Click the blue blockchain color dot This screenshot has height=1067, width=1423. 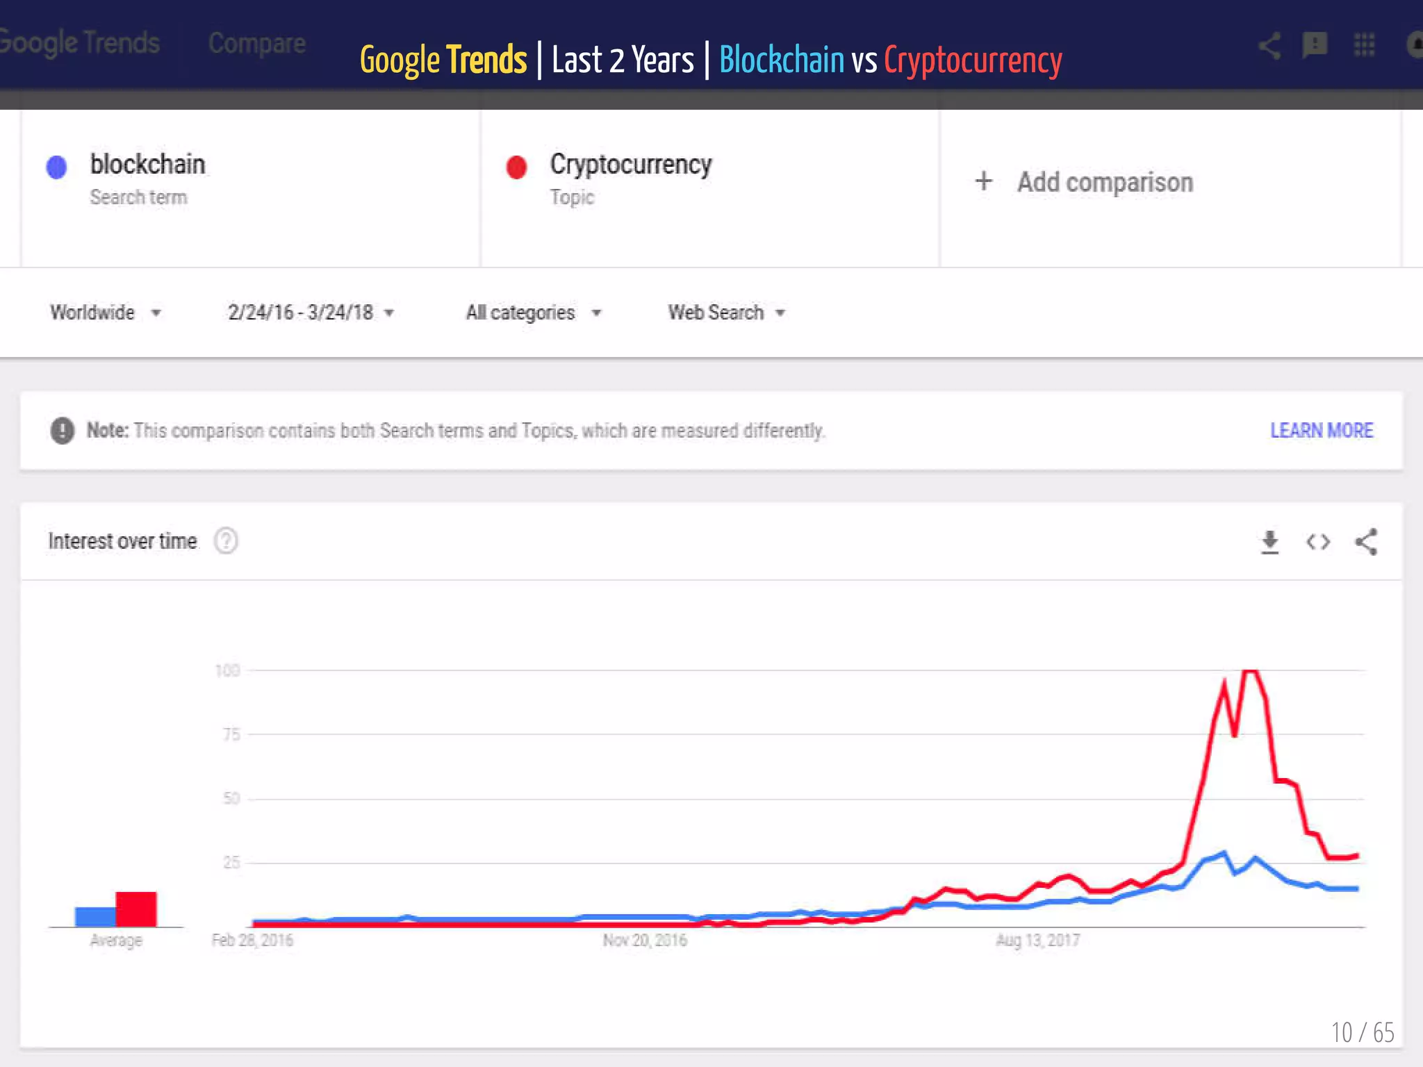point(56,167)
